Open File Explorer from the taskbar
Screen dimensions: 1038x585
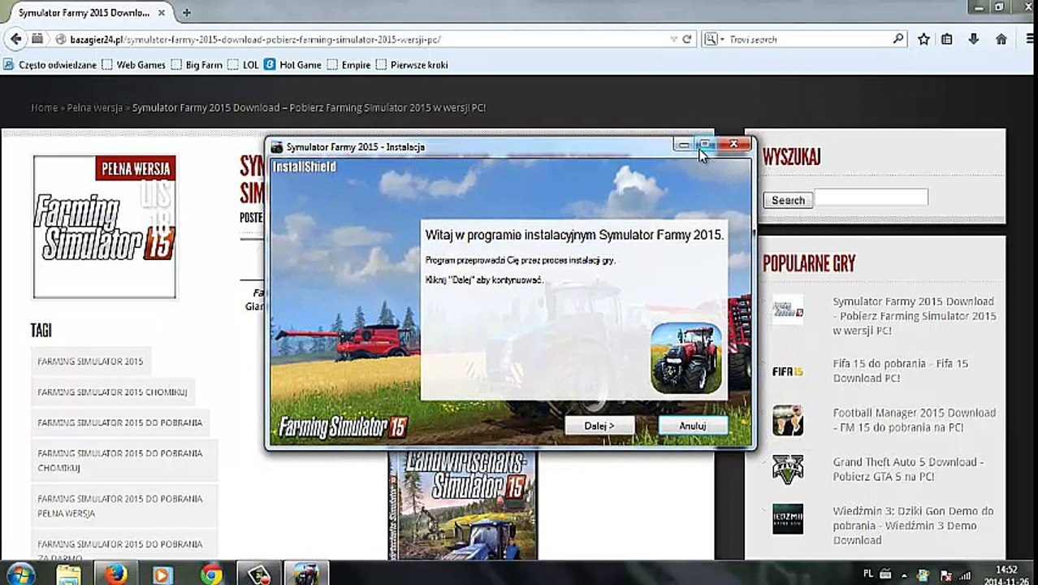(x=70, y=574)
